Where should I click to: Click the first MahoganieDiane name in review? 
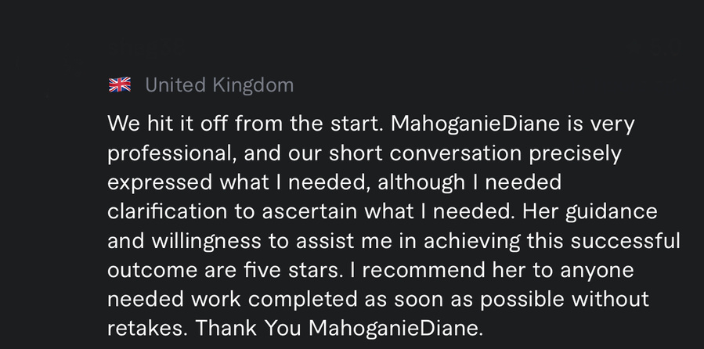click(x=473, y=124)
